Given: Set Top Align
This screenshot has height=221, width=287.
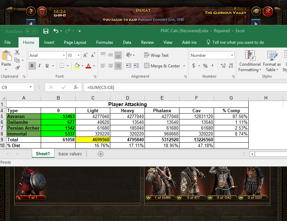Looking at the screenshot, I should point(103,54).
